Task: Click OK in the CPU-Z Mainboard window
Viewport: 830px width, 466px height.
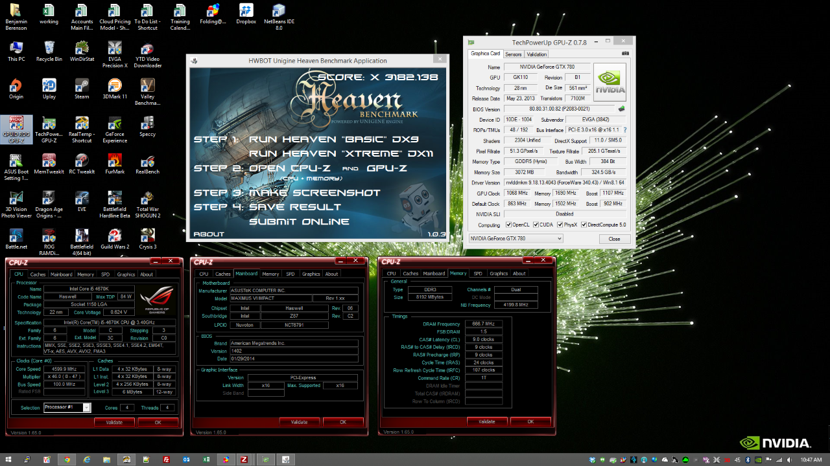Action: [343, 422]
